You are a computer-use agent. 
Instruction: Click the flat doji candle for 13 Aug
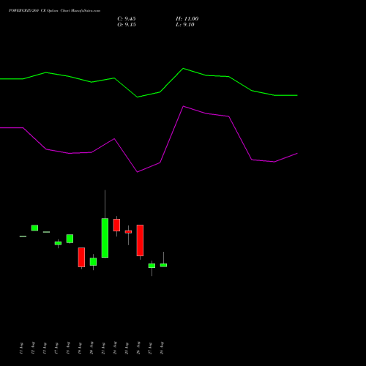coord(46,232)
